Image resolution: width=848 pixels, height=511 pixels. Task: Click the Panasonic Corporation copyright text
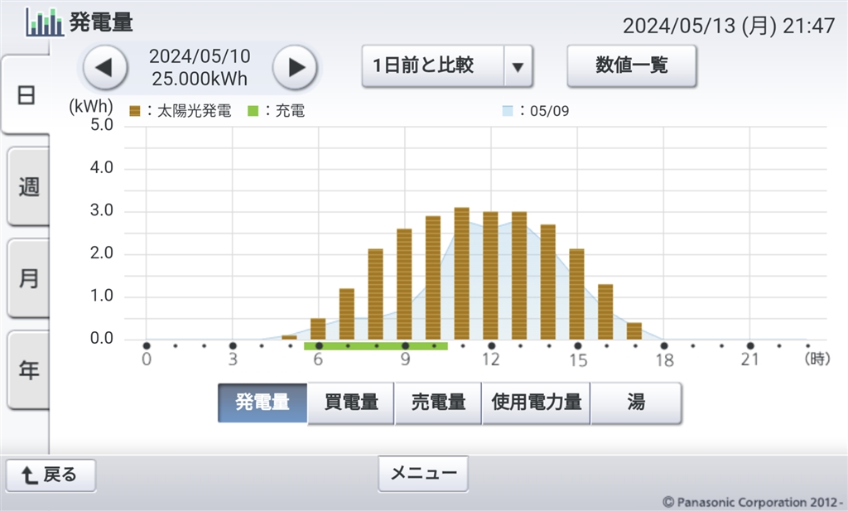click(753, 503)
